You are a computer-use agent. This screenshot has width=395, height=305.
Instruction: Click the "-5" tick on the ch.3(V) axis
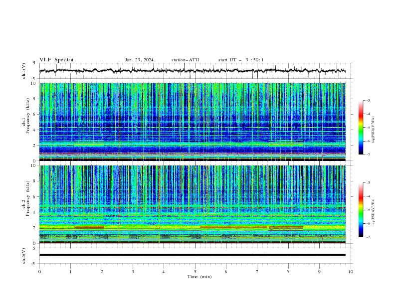(x=33, y=264)
